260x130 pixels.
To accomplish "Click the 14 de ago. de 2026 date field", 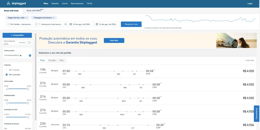I will [80, 24].
